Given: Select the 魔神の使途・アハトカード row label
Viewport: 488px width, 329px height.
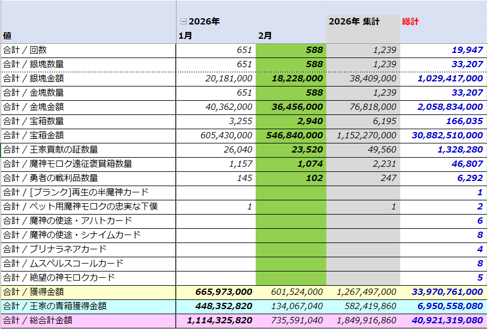Looking at the screenshot, I should click(x=67, y=221).
